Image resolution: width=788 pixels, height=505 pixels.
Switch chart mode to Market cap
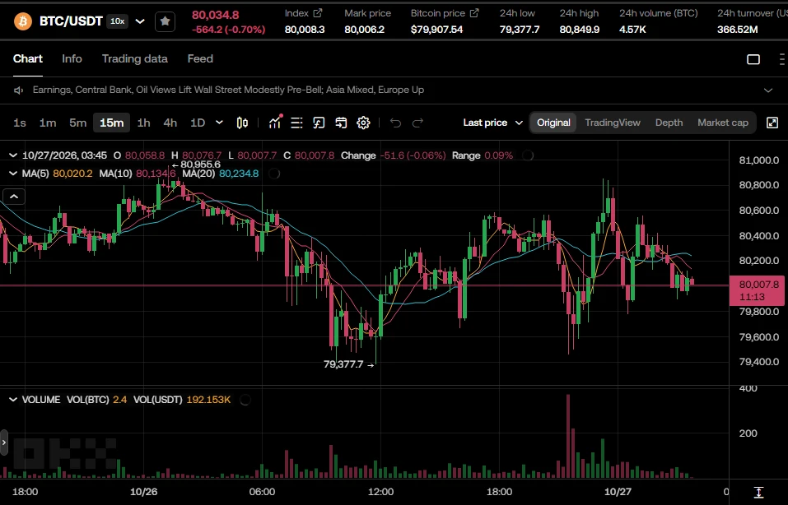tap(723, 123)
